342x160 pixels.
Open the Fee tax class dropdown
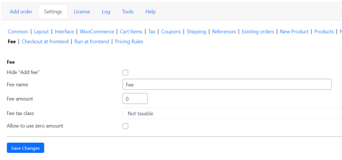click(232, 113)
